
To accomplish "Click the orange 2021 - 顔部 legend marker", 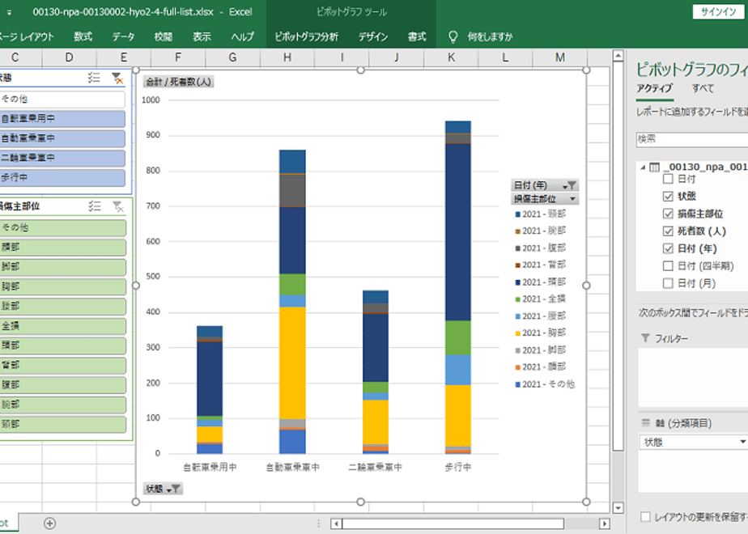I will click(x=517, y=367).
